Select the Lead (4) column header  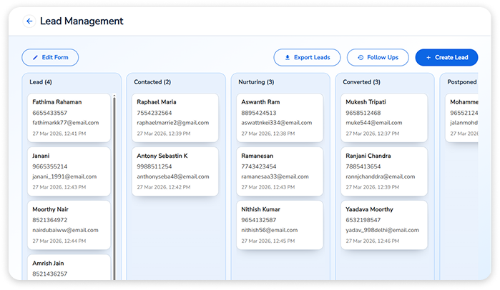(41, 82)
